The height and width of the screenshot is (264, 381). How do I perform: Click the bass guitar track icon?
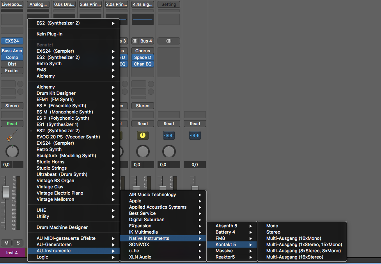coord(12,136)
